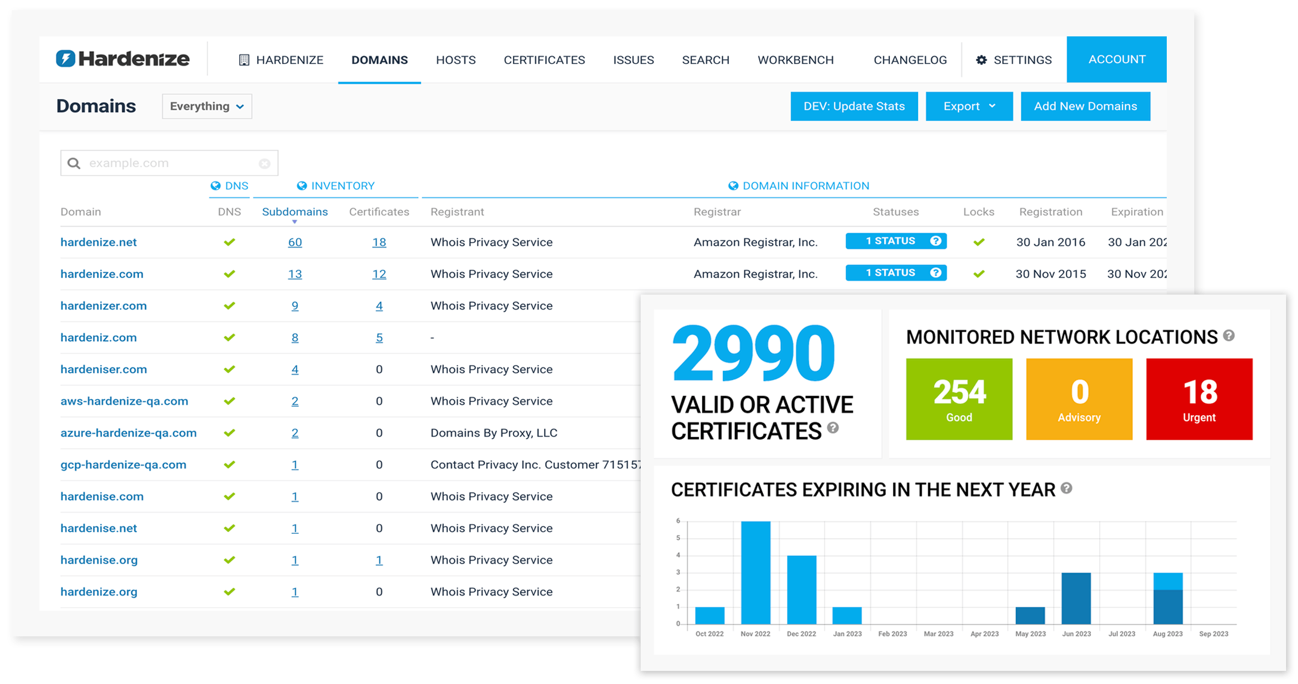This screenshot has height=684, width=1298.
Task: Open the SETTINGS tab label
Action: click(x=1022, y=60)
